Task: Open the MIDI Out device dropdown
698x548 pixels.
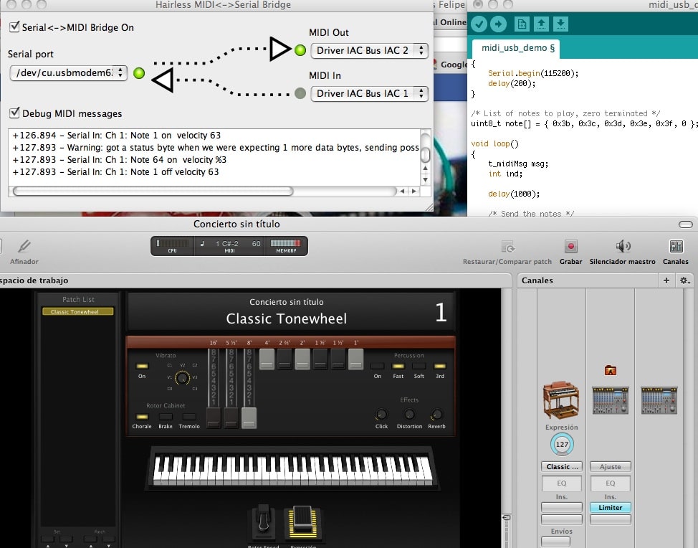Action: point(370,51)
